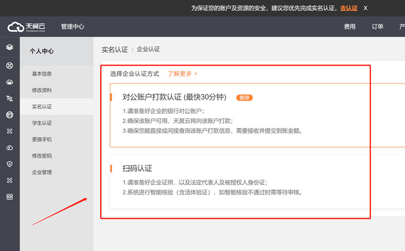Select the shield security icon in the sidebar
405x251 pixels.
click(x=9, y=165)
